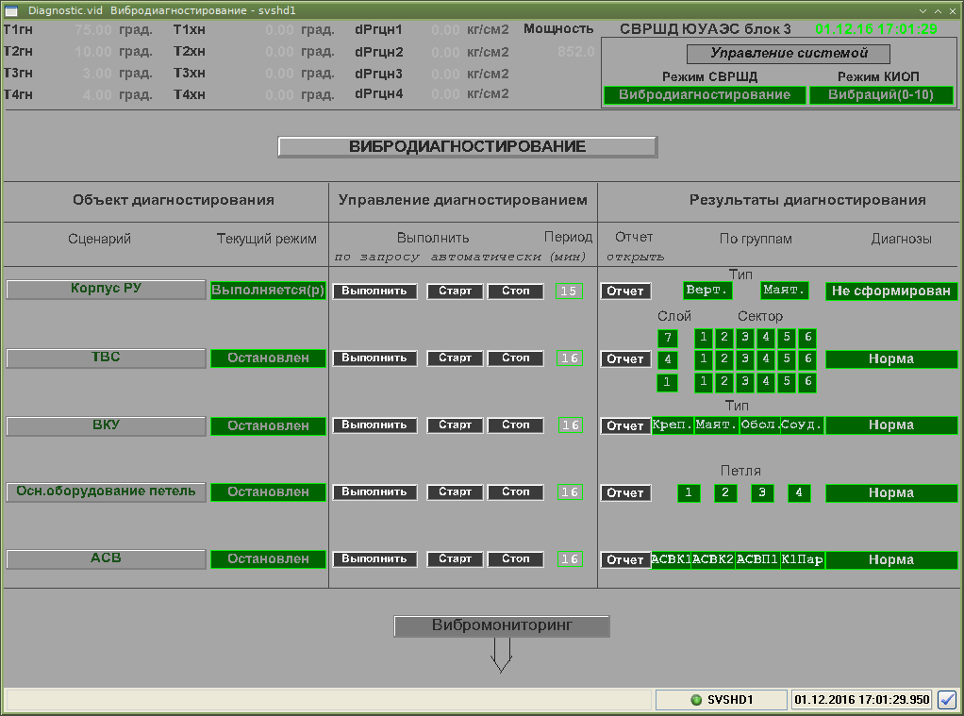Open the window menu icon in title bar
Image resolution: width=964 pixels, height=716 pixels.
point(11,8)
